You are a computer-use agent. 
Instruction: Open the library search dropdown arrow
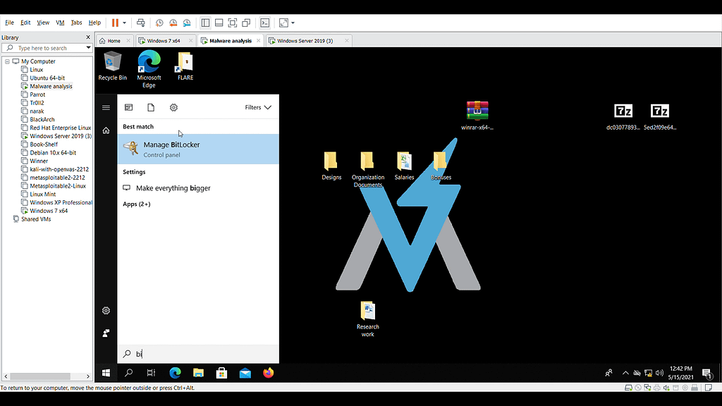tap(88, 48)
